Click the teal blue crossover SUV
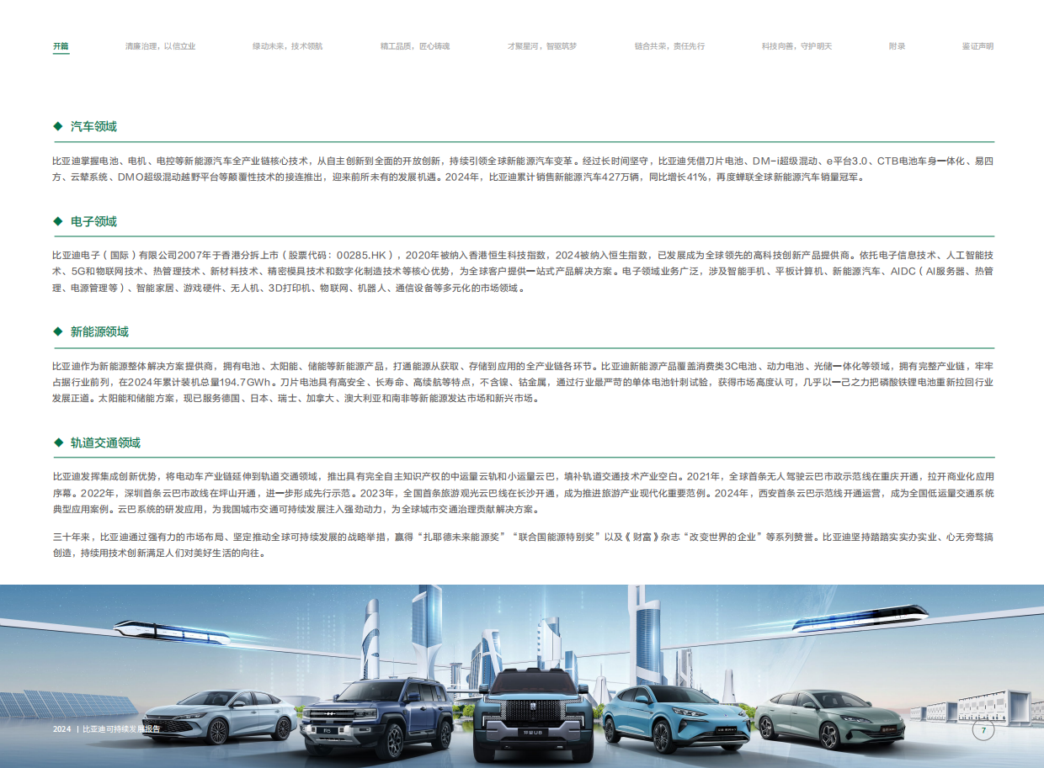 676,719
